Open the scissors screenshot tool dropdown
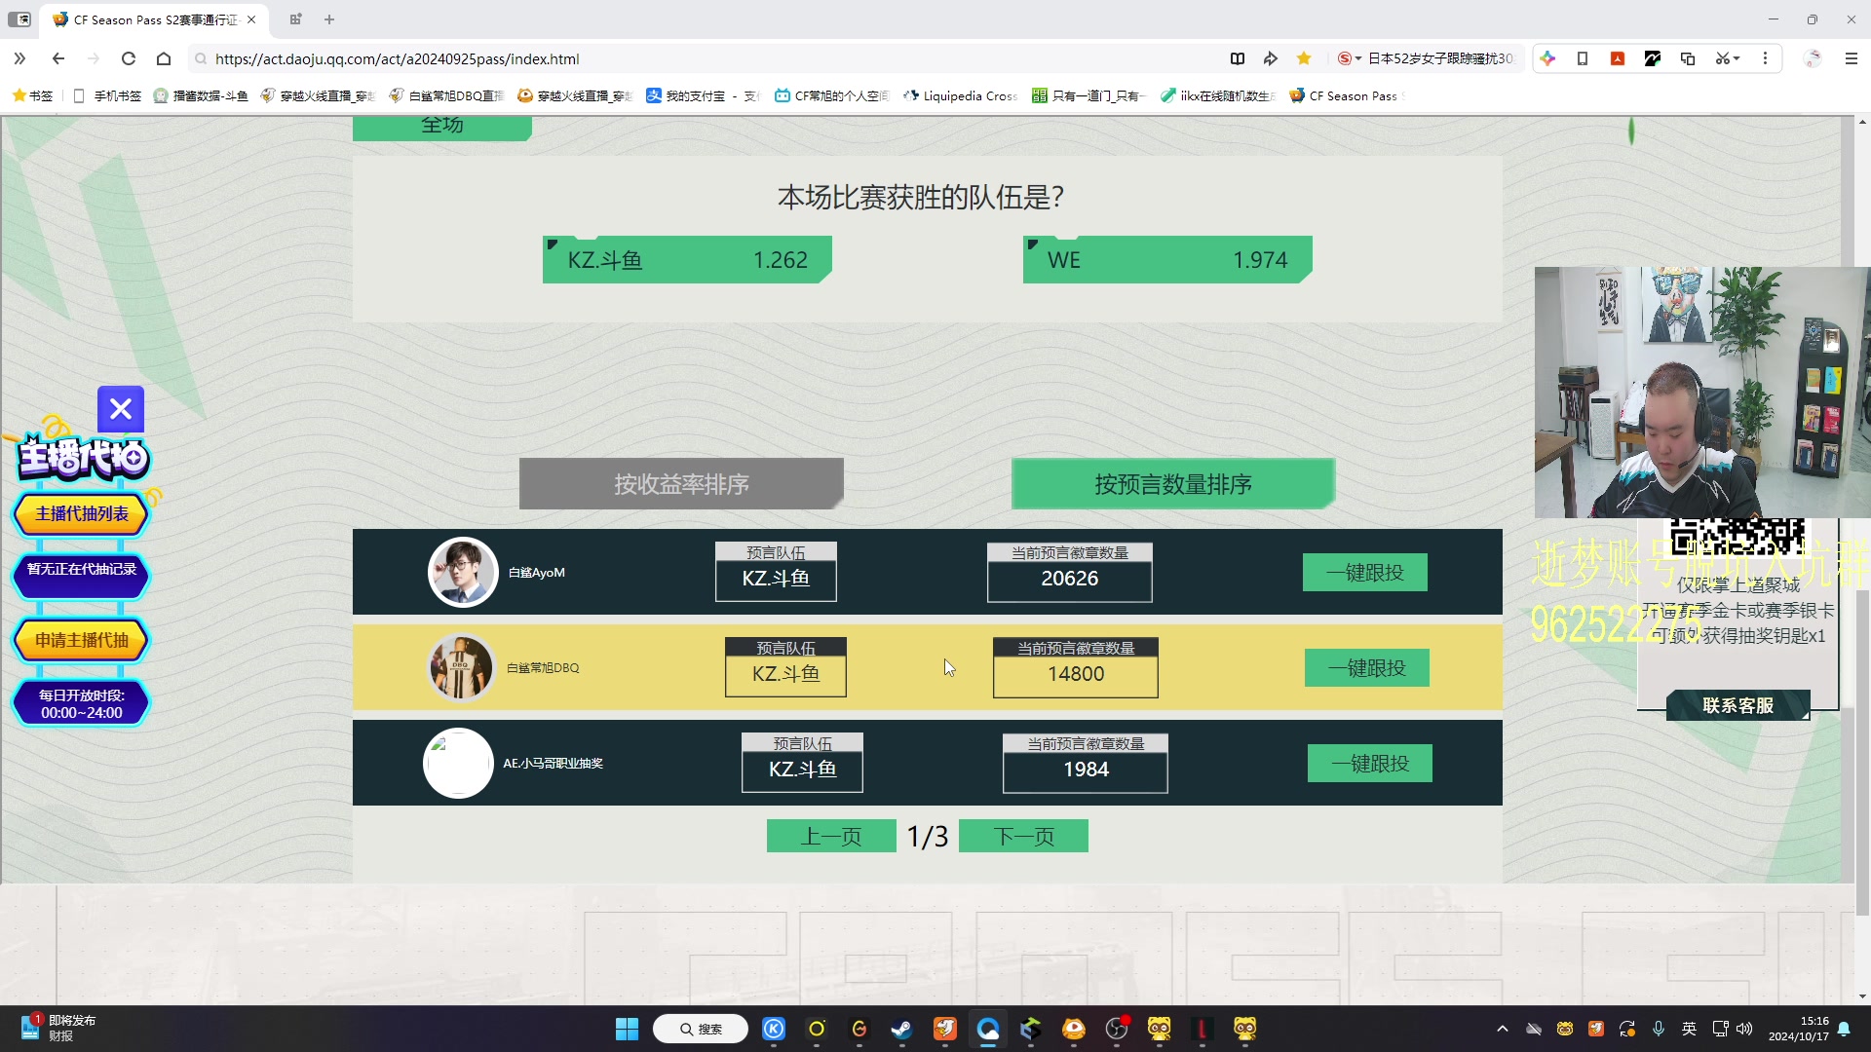This screenshot has width=1871, height=1052. (1728, 58)
